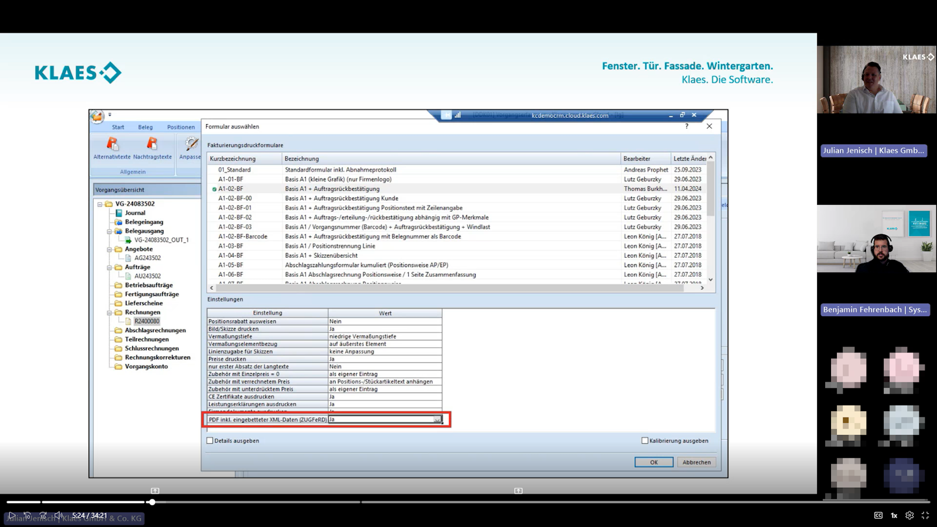Collapse the Rechnungen folder node
937x527 pixels.
(109, 313)
